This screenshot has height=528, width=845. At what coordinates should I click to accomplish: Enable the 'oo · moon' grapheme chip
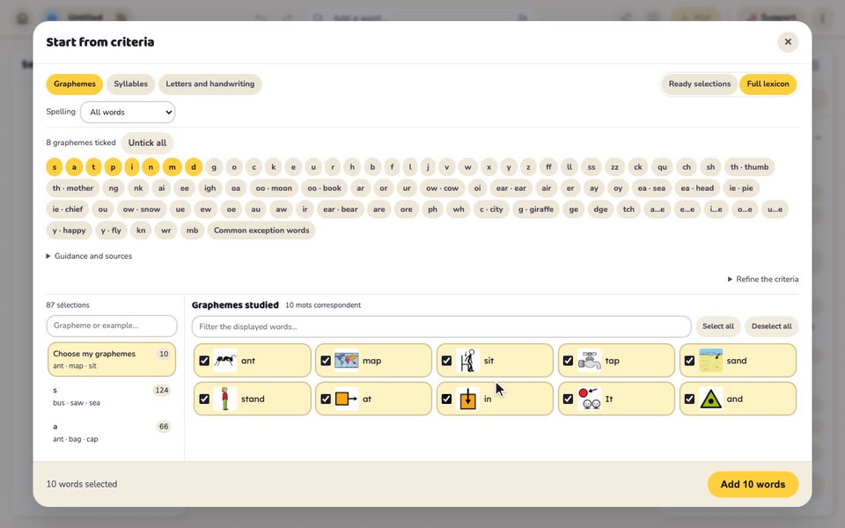(274, 188)
